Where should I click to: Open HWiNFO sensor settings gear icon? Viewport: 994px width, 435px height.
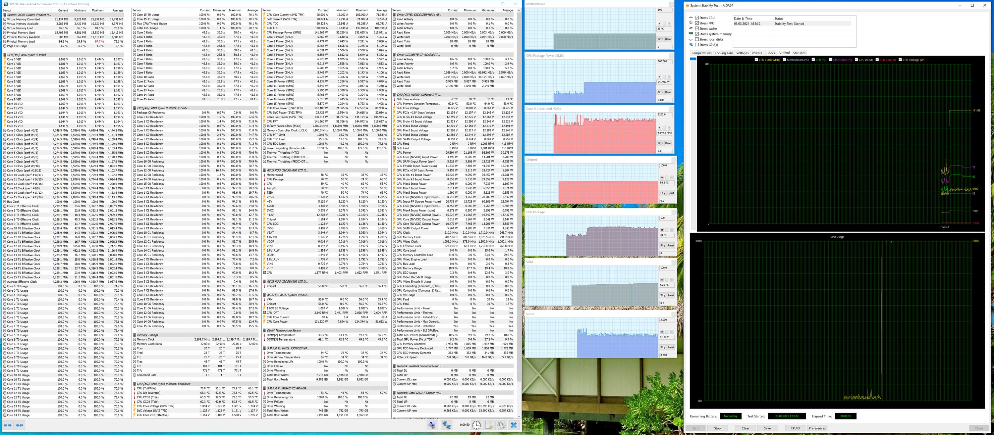[501, 425]
